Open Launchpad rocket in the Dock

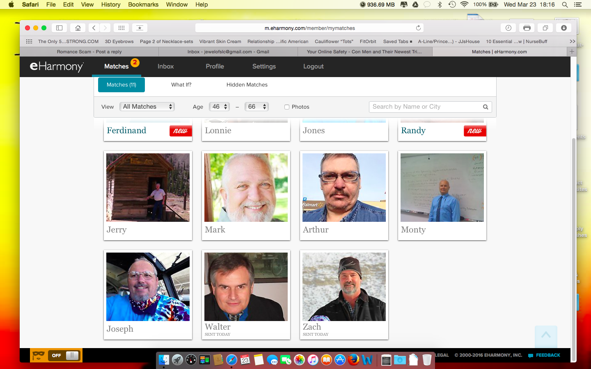click(x=177, y=360)
